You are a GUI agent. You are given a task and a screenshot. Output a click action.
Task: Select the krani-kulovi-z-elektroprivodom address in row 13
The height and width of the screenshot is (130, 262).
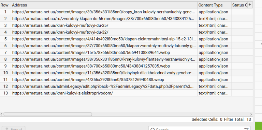(104, 93)
